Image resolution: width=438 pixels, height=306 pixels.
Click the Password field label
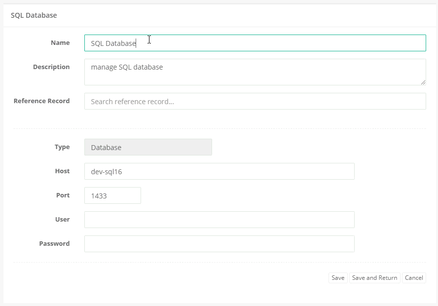54,244
